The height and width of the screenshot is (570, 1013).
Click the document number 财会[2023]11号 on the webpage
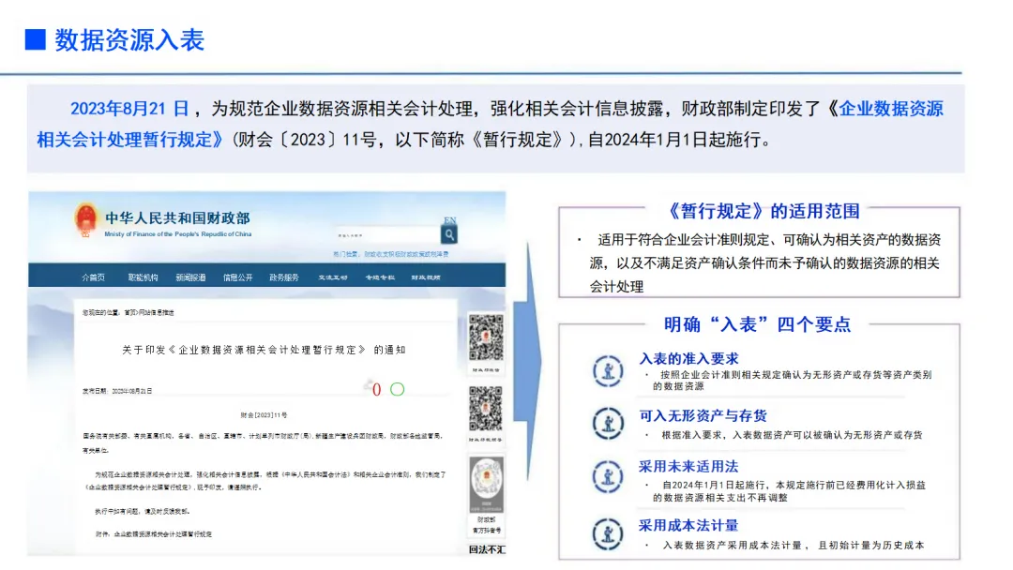point(264,415)
